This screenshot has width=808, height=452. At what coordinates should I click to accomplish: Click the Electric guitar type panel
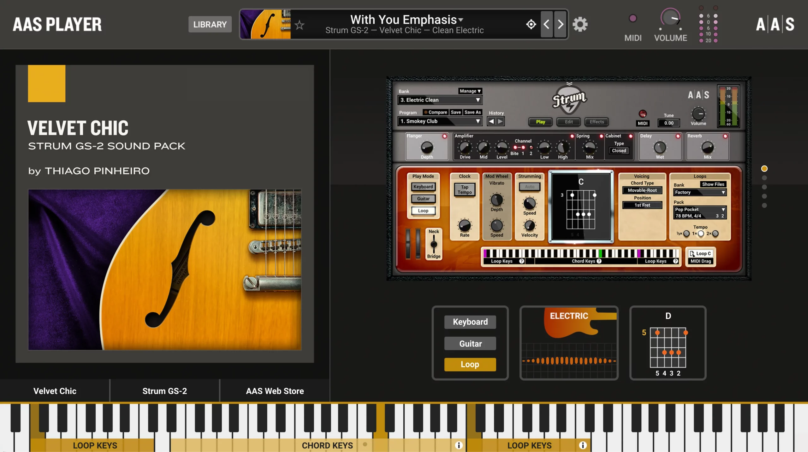pyautogui.click(x=569, y=343)
